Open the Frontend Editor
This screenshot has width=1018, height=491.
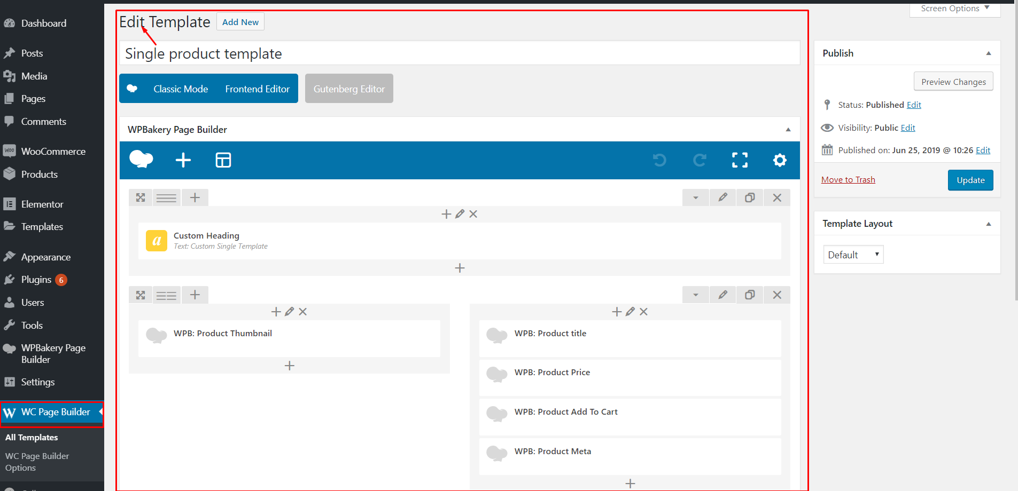point(258,89)
